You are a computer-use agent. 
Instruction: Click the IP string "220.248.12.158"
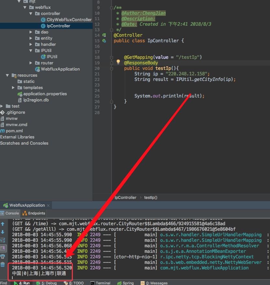pyautogui.click(x=186, y=74)
